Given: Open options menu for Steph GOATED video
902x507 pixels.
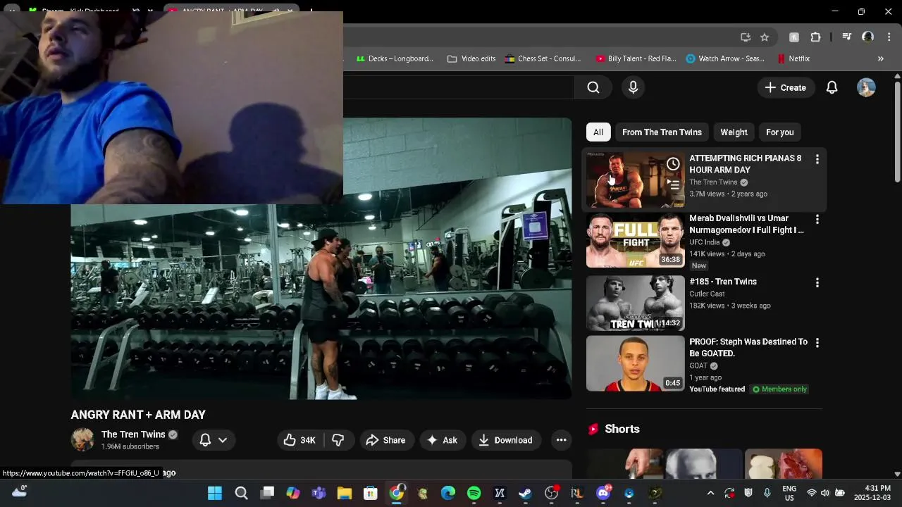Looking at the screenshot, I should point(817,343).
